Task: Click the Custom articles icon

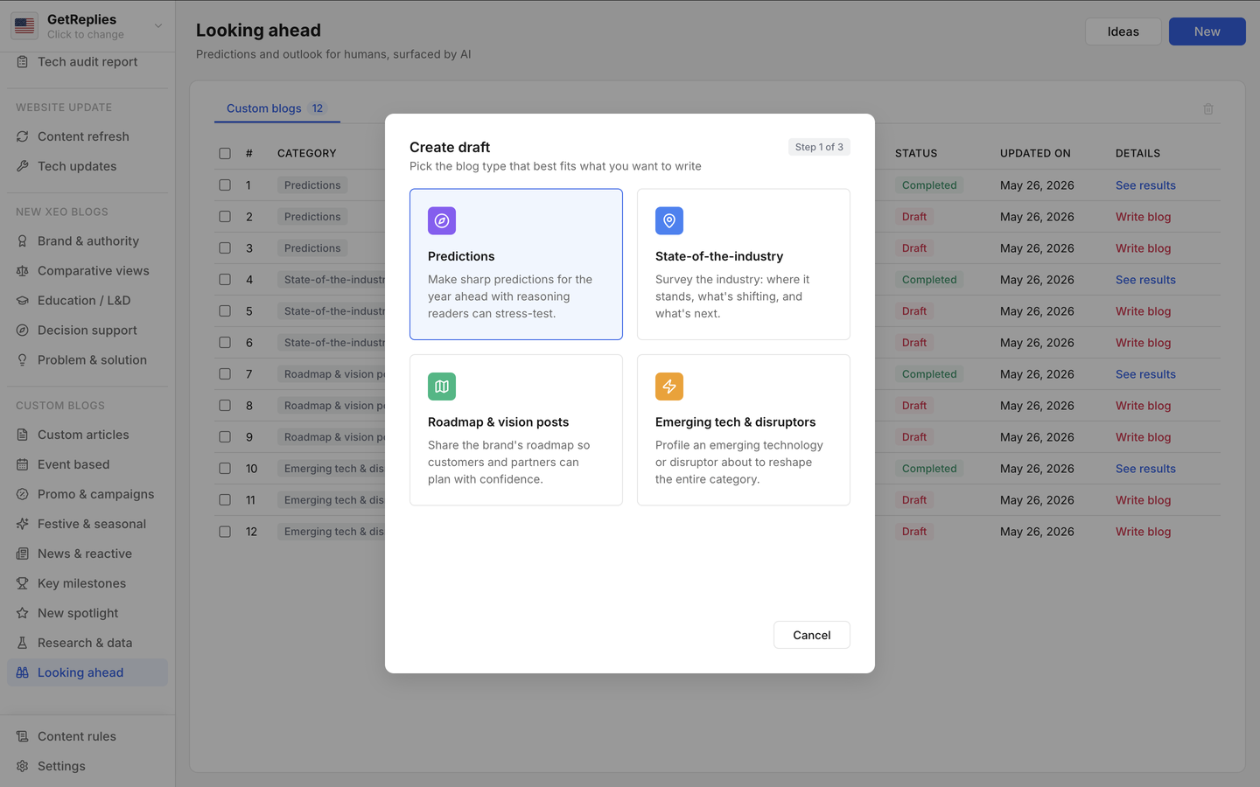Action: tap(23, 435)
